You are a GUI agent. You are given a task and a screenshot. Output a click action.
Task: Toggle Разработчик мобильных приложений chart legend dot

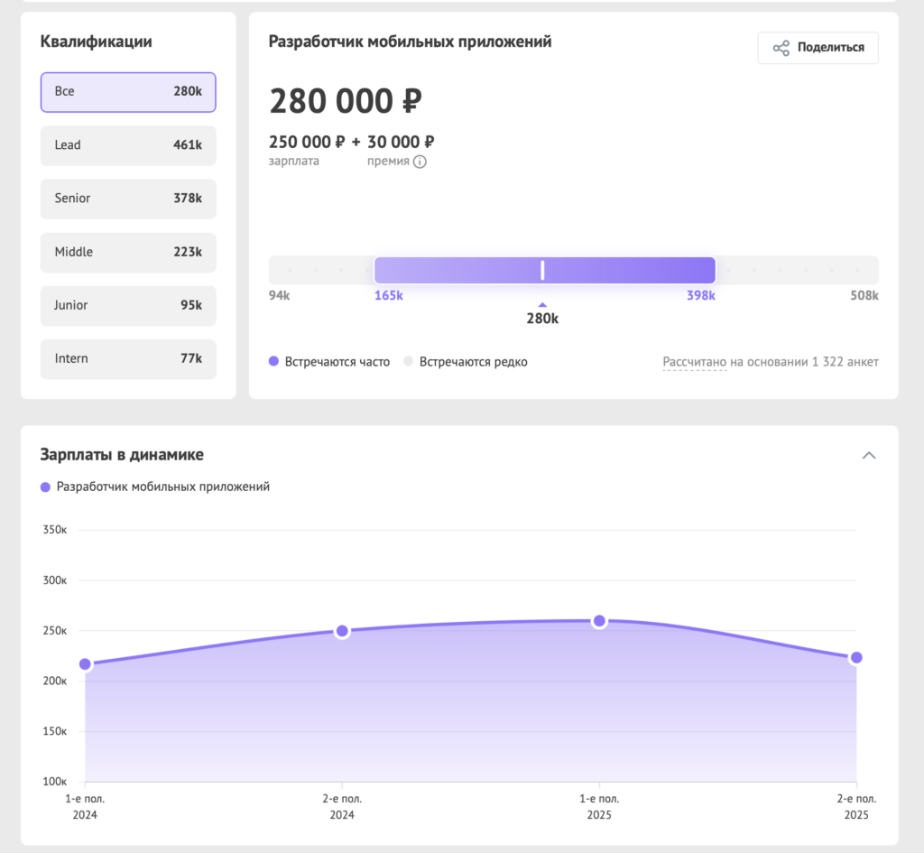[46, 487]
